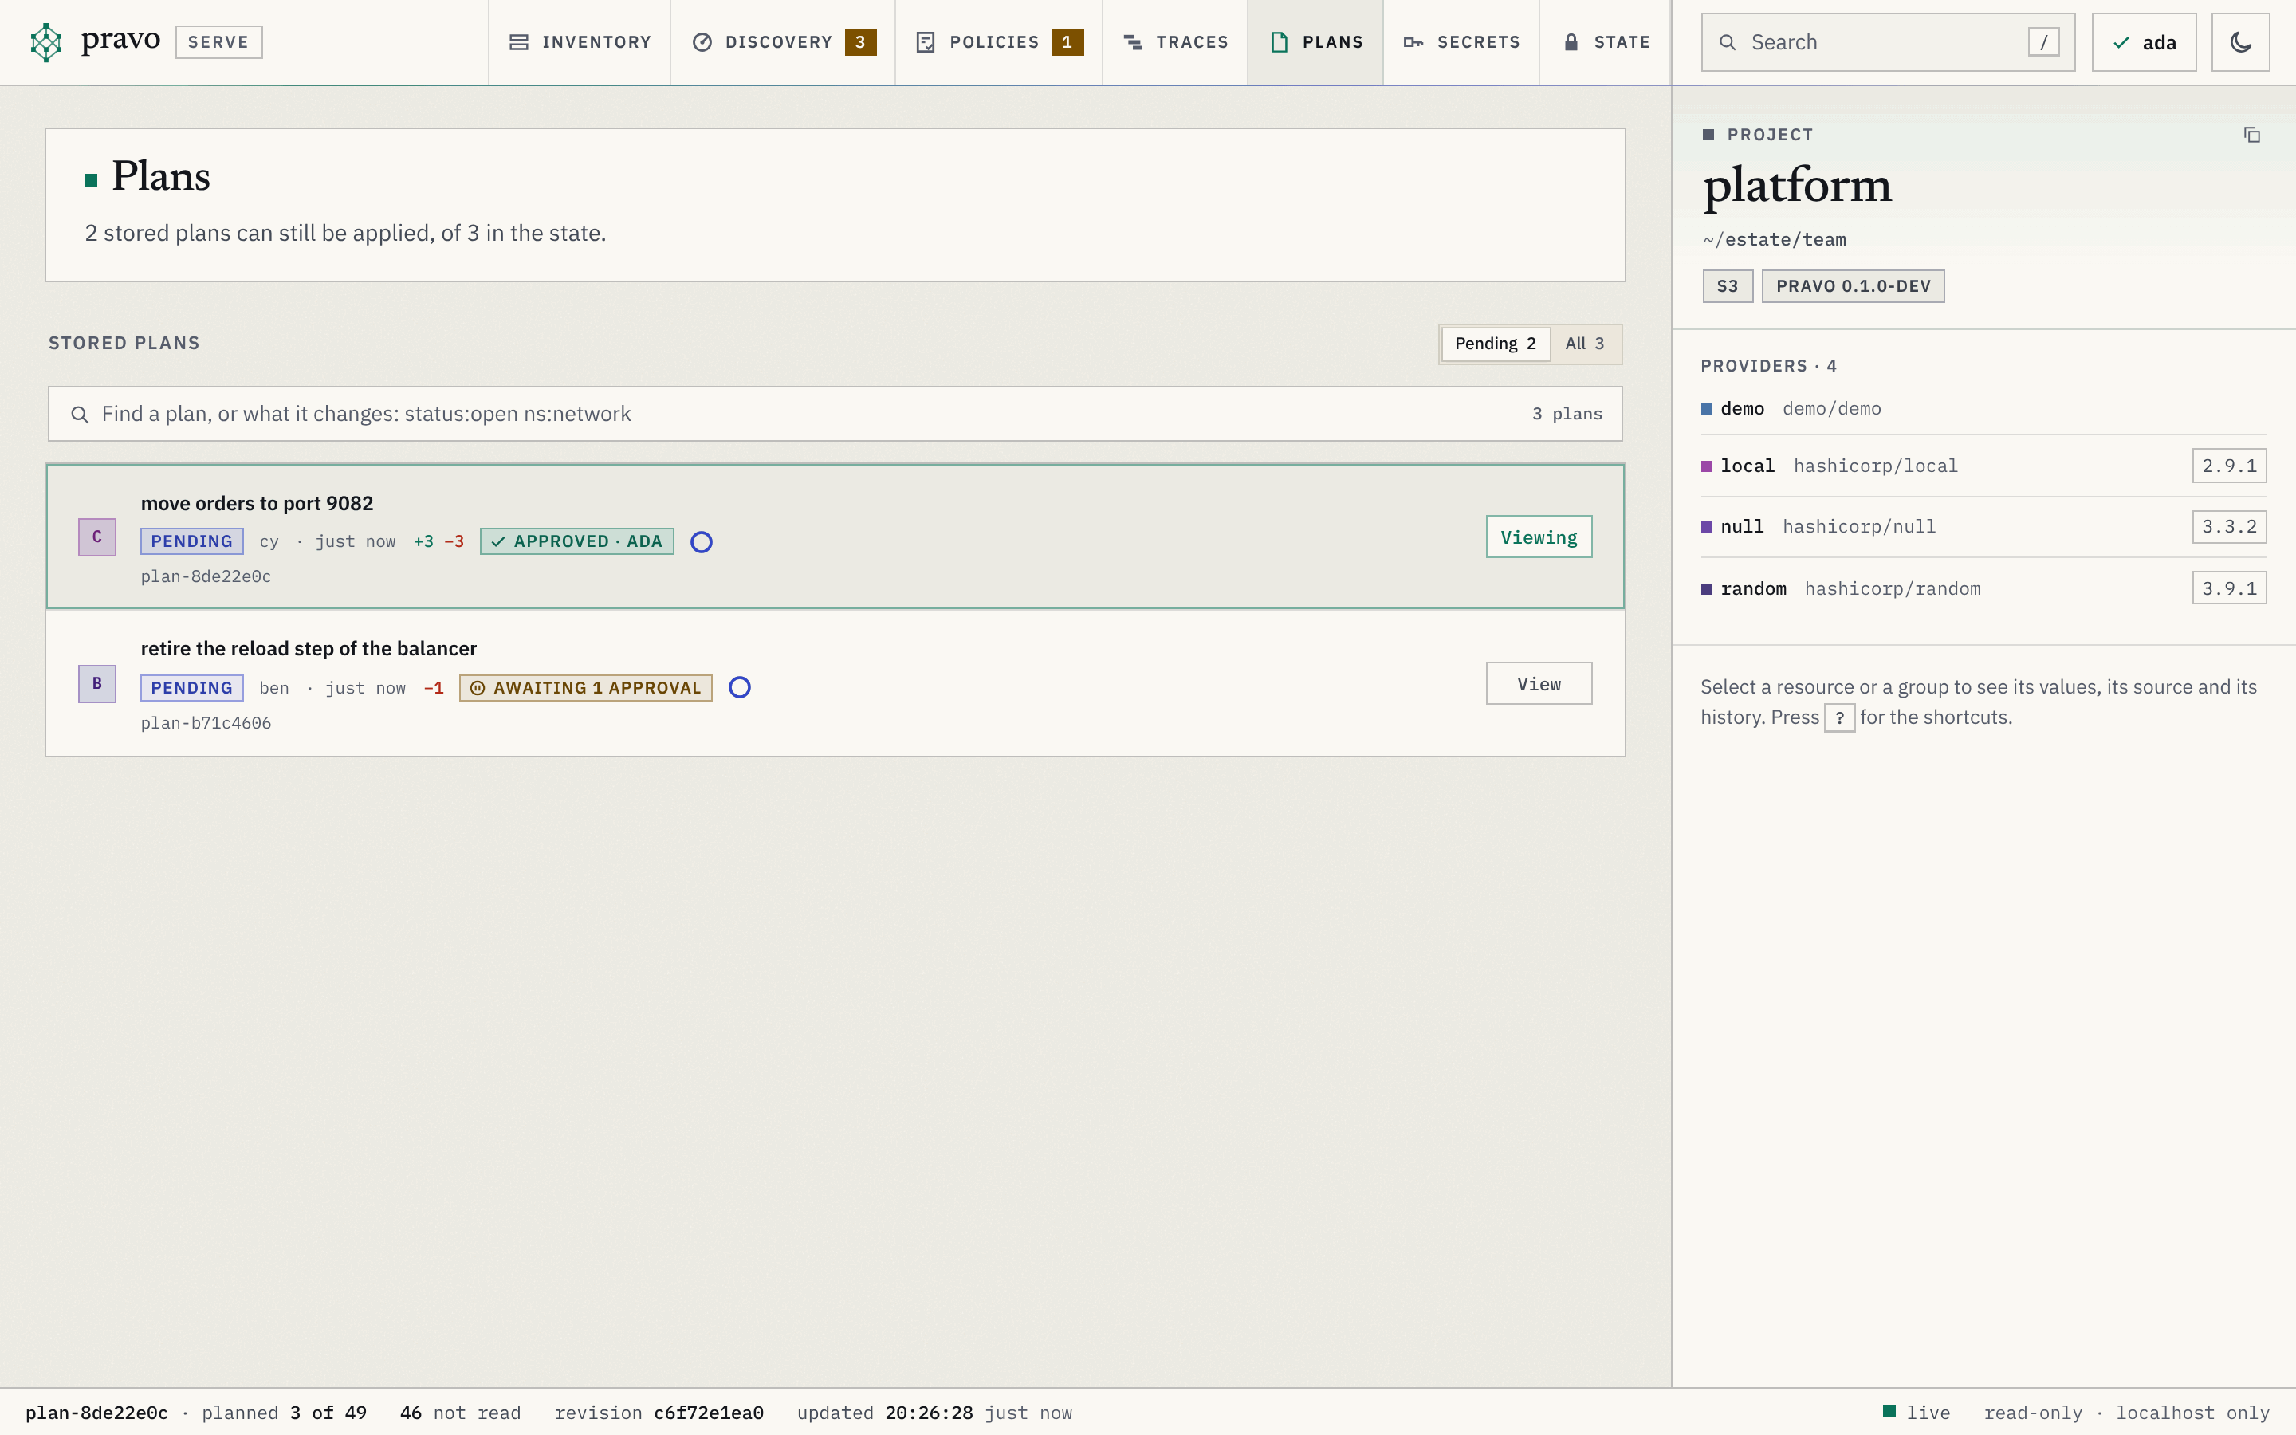Show only Pending 2 plans
2296x1435 pixels.
(x=1496, y=344)
